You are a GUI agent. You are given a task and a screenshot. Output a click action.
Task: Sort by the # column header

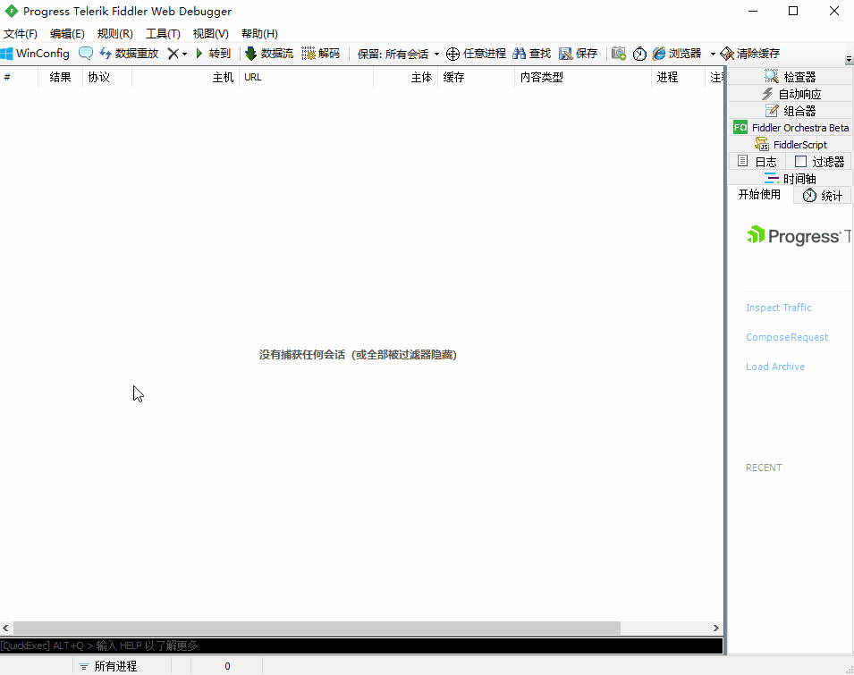19,77
